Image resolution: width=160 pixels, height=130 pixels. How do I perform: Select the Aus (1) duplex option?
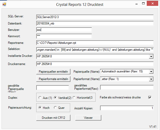(x=40, y=98)
